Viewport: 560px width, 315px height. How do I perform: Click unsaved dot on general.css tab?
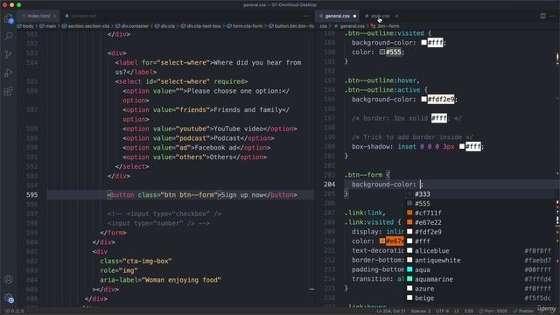pyautogui.click(x=354, y=16)
